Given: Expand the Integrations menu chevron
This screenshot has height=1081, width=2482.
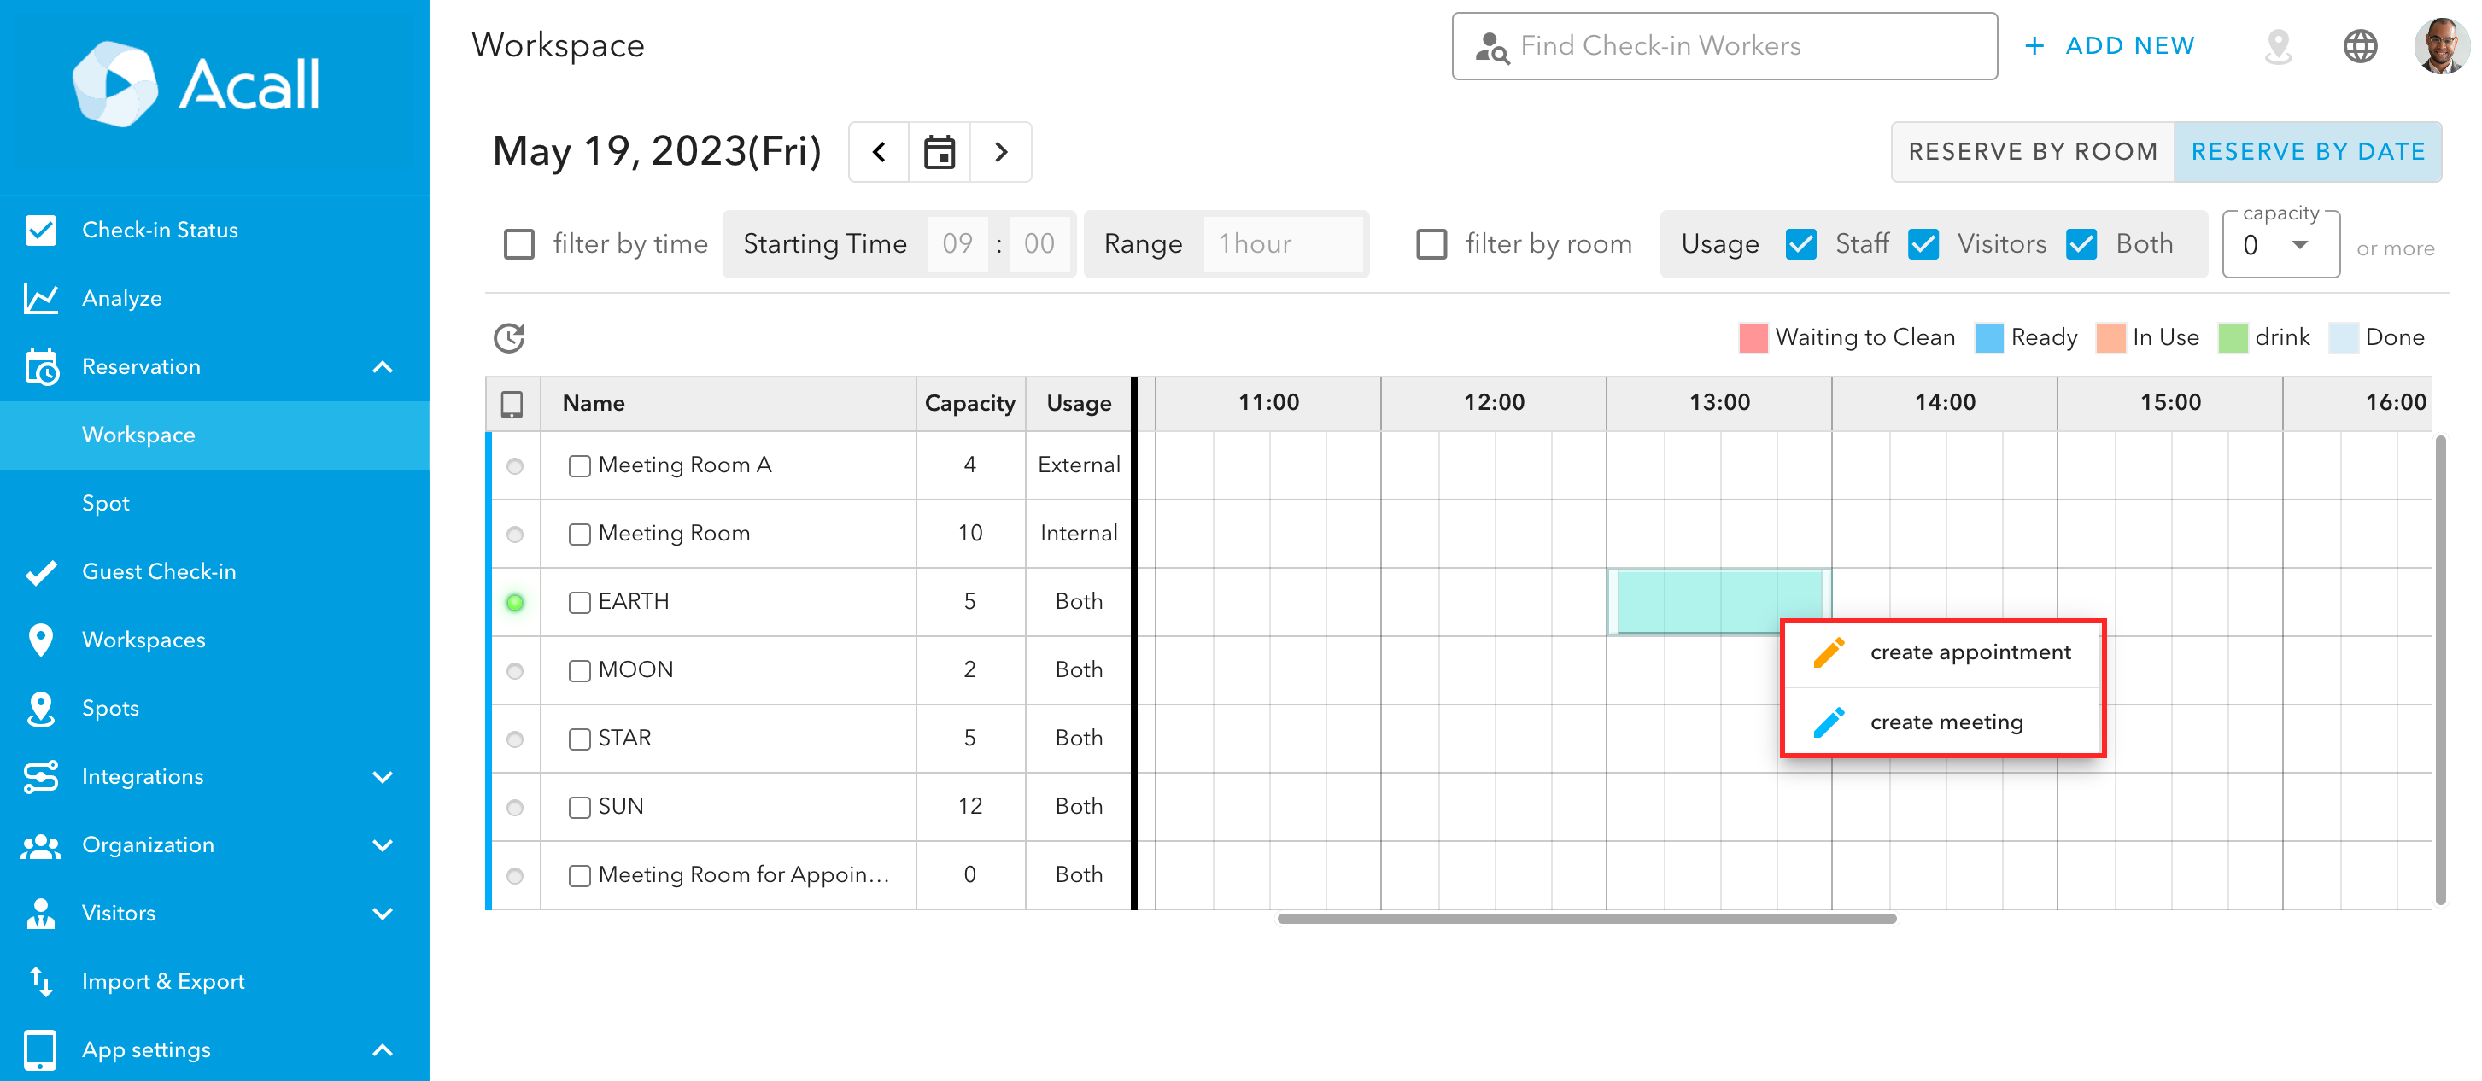Looking at the screenshot, I should point(383,776).
